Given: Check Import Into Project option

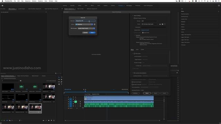Looking at the screenshot, I should [132, 82].
